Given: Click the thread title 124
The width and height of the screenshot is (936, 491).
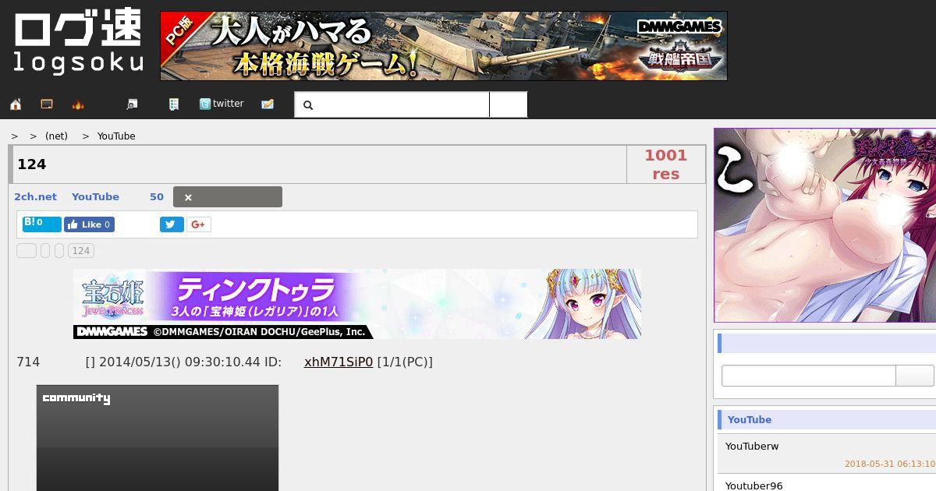Looking at the screenshot, I should point(32,164).
